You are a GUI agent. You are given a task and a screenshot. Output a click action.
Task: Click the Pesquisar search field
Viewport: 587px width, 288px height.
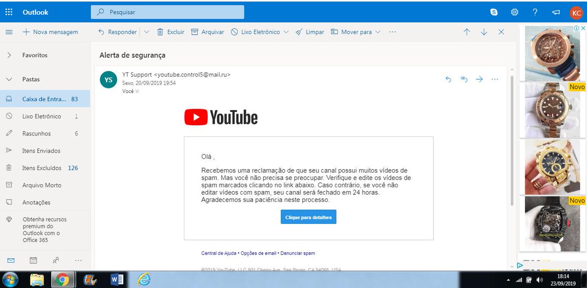coord(167,12)
